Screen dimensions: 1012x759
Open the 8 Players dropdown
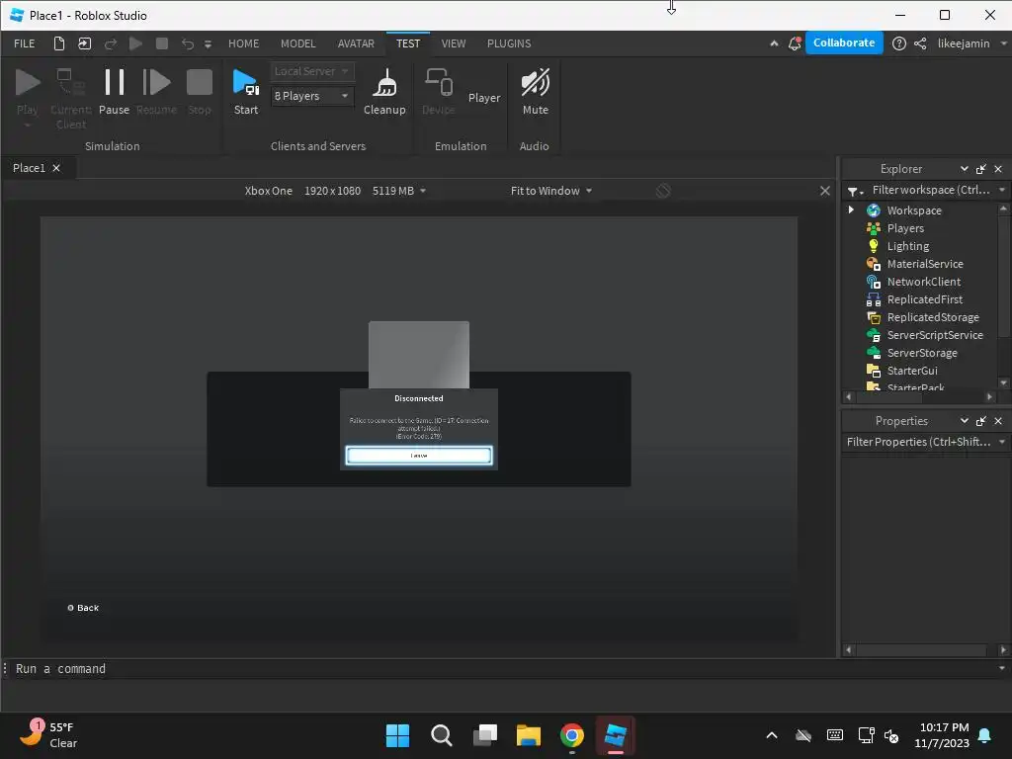click(312, 96)
